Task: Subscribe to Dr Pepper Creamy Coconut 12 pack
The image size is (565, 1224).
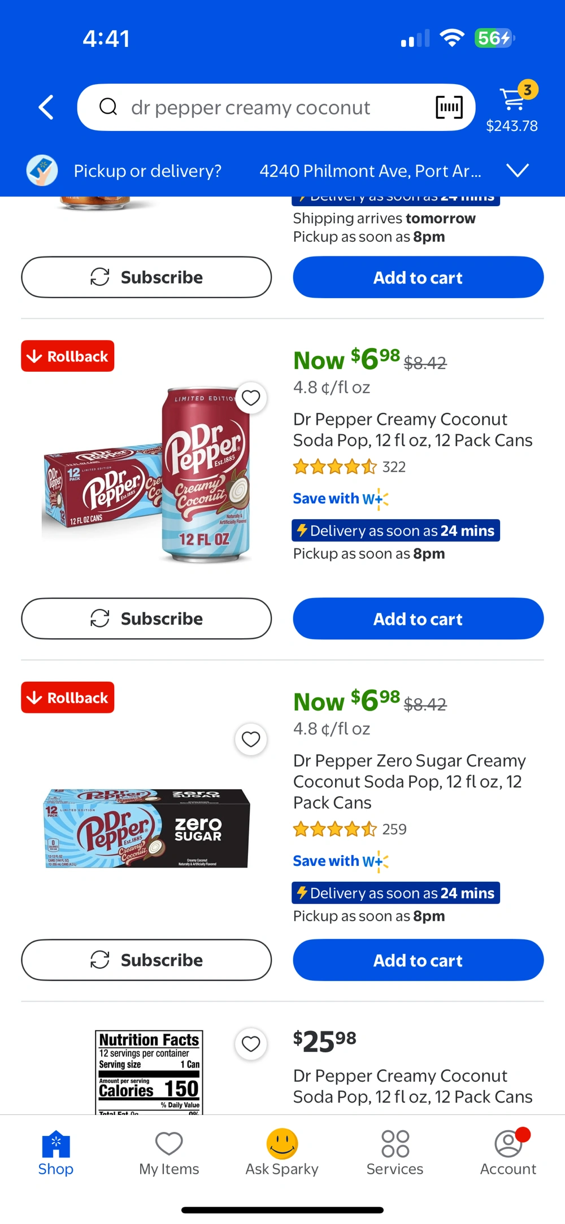Action: point(146,619)
